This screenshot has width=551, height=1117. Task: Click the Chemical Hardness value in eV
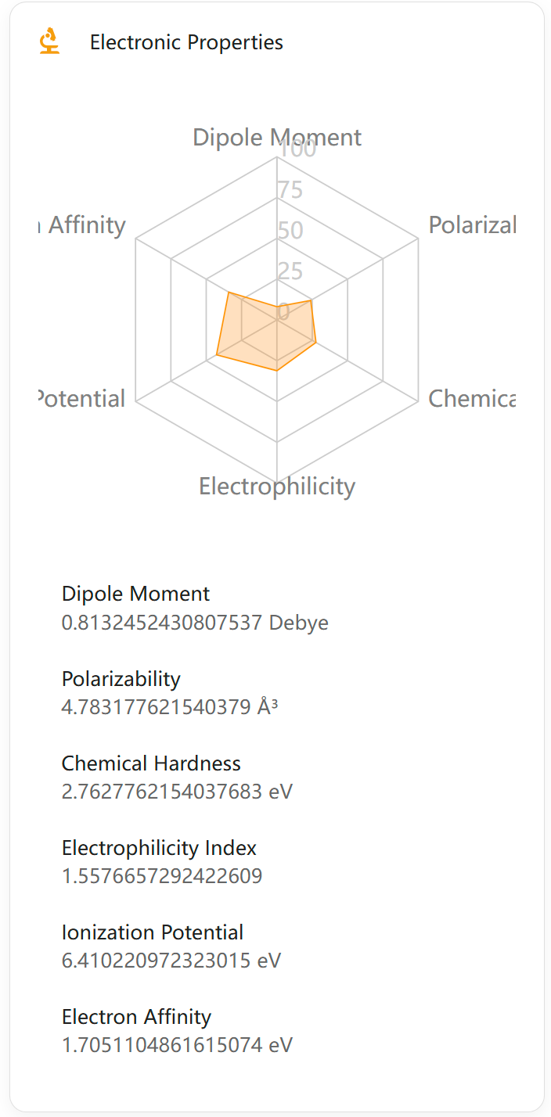pyautogui.click(x=177, y=792)
